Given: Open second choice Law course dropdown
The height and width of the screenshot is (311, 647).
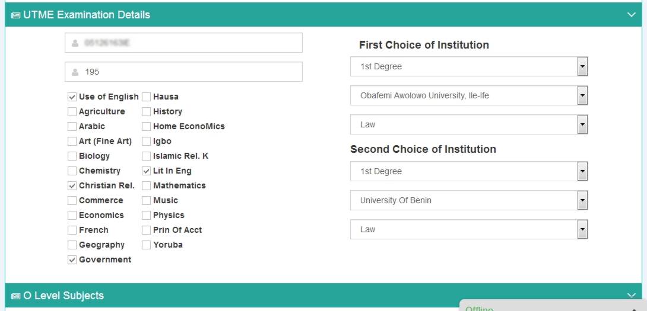Looking at the screenshot, I should (468, 229).
